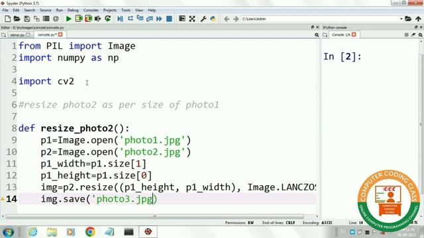Click the console browse tabs icon
424x238 pixels.
(325, 35)
